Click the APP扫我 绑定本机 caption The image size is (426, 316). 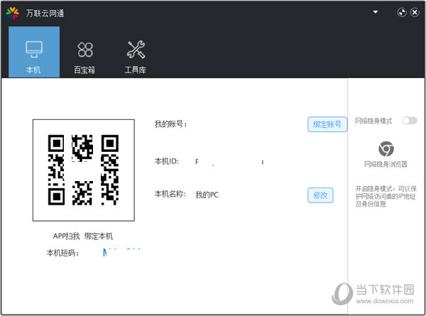click(x=83, y=236)
